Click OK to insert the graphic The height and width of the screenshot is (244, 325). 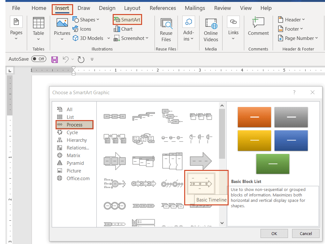(274, 233)
